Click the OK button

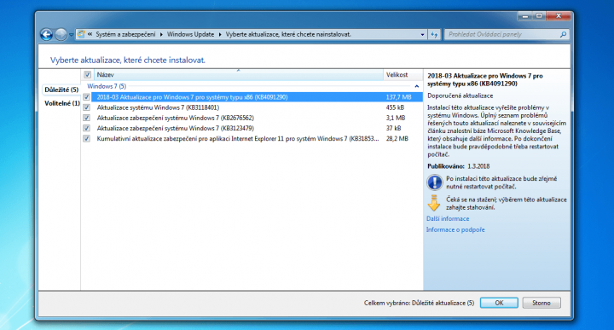pyautogui.click(x=499, y=303)
